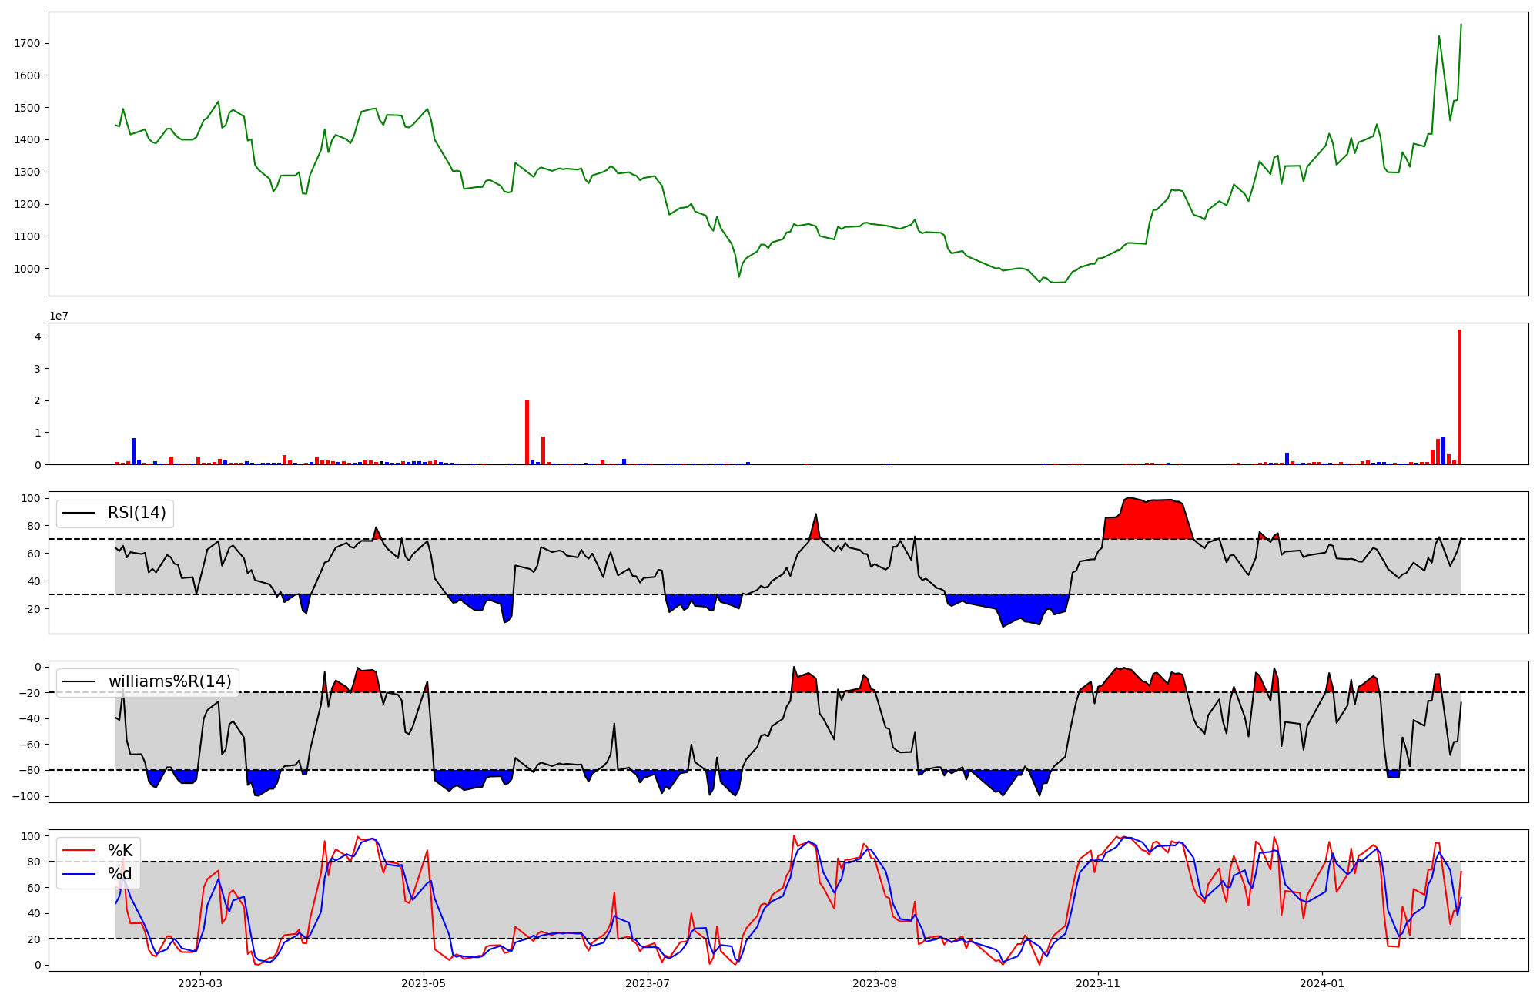This screenshot has height=1001, width=1540.
Task: Click the blue %d legend line swatch
Action: point(79,874)
